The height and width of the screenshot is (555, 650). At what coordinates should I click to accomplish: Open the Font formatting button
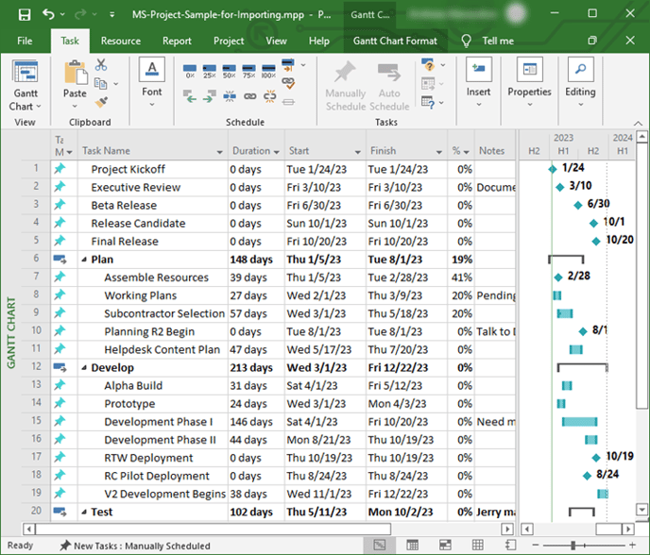(152, 82)
